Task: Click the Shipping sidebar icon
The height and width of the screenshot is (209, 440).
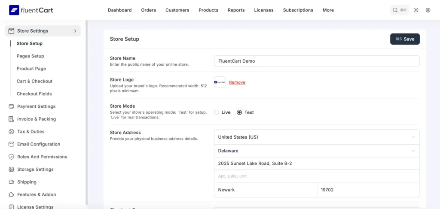Action: (12, 182)
